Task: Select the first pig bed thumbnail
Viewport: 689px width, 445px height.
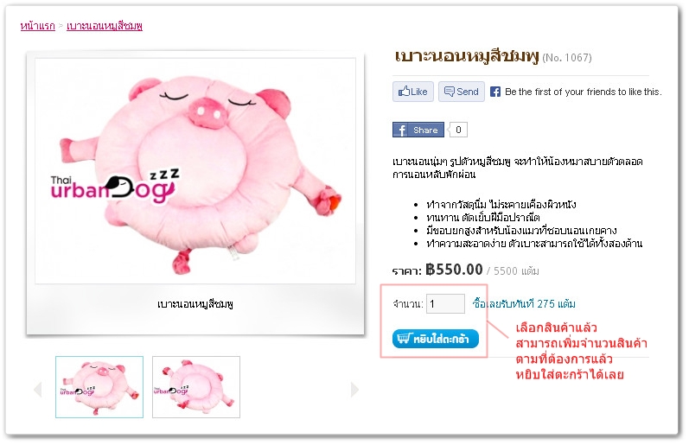Action: 99,386
